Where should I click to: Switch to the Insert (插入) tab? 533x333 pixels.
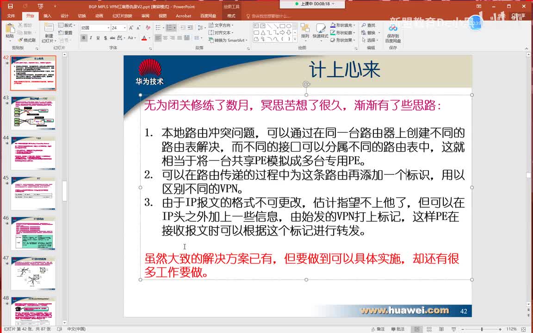(47, 16)
